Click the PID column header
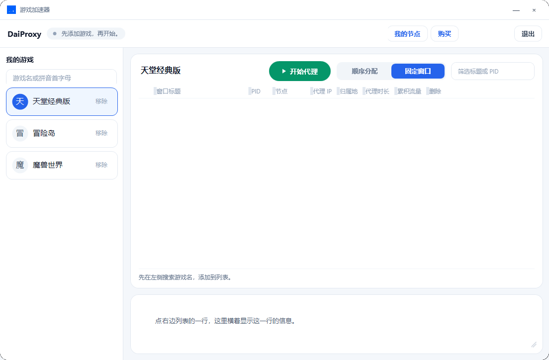The image size is (549, 360). click(256, 91)
